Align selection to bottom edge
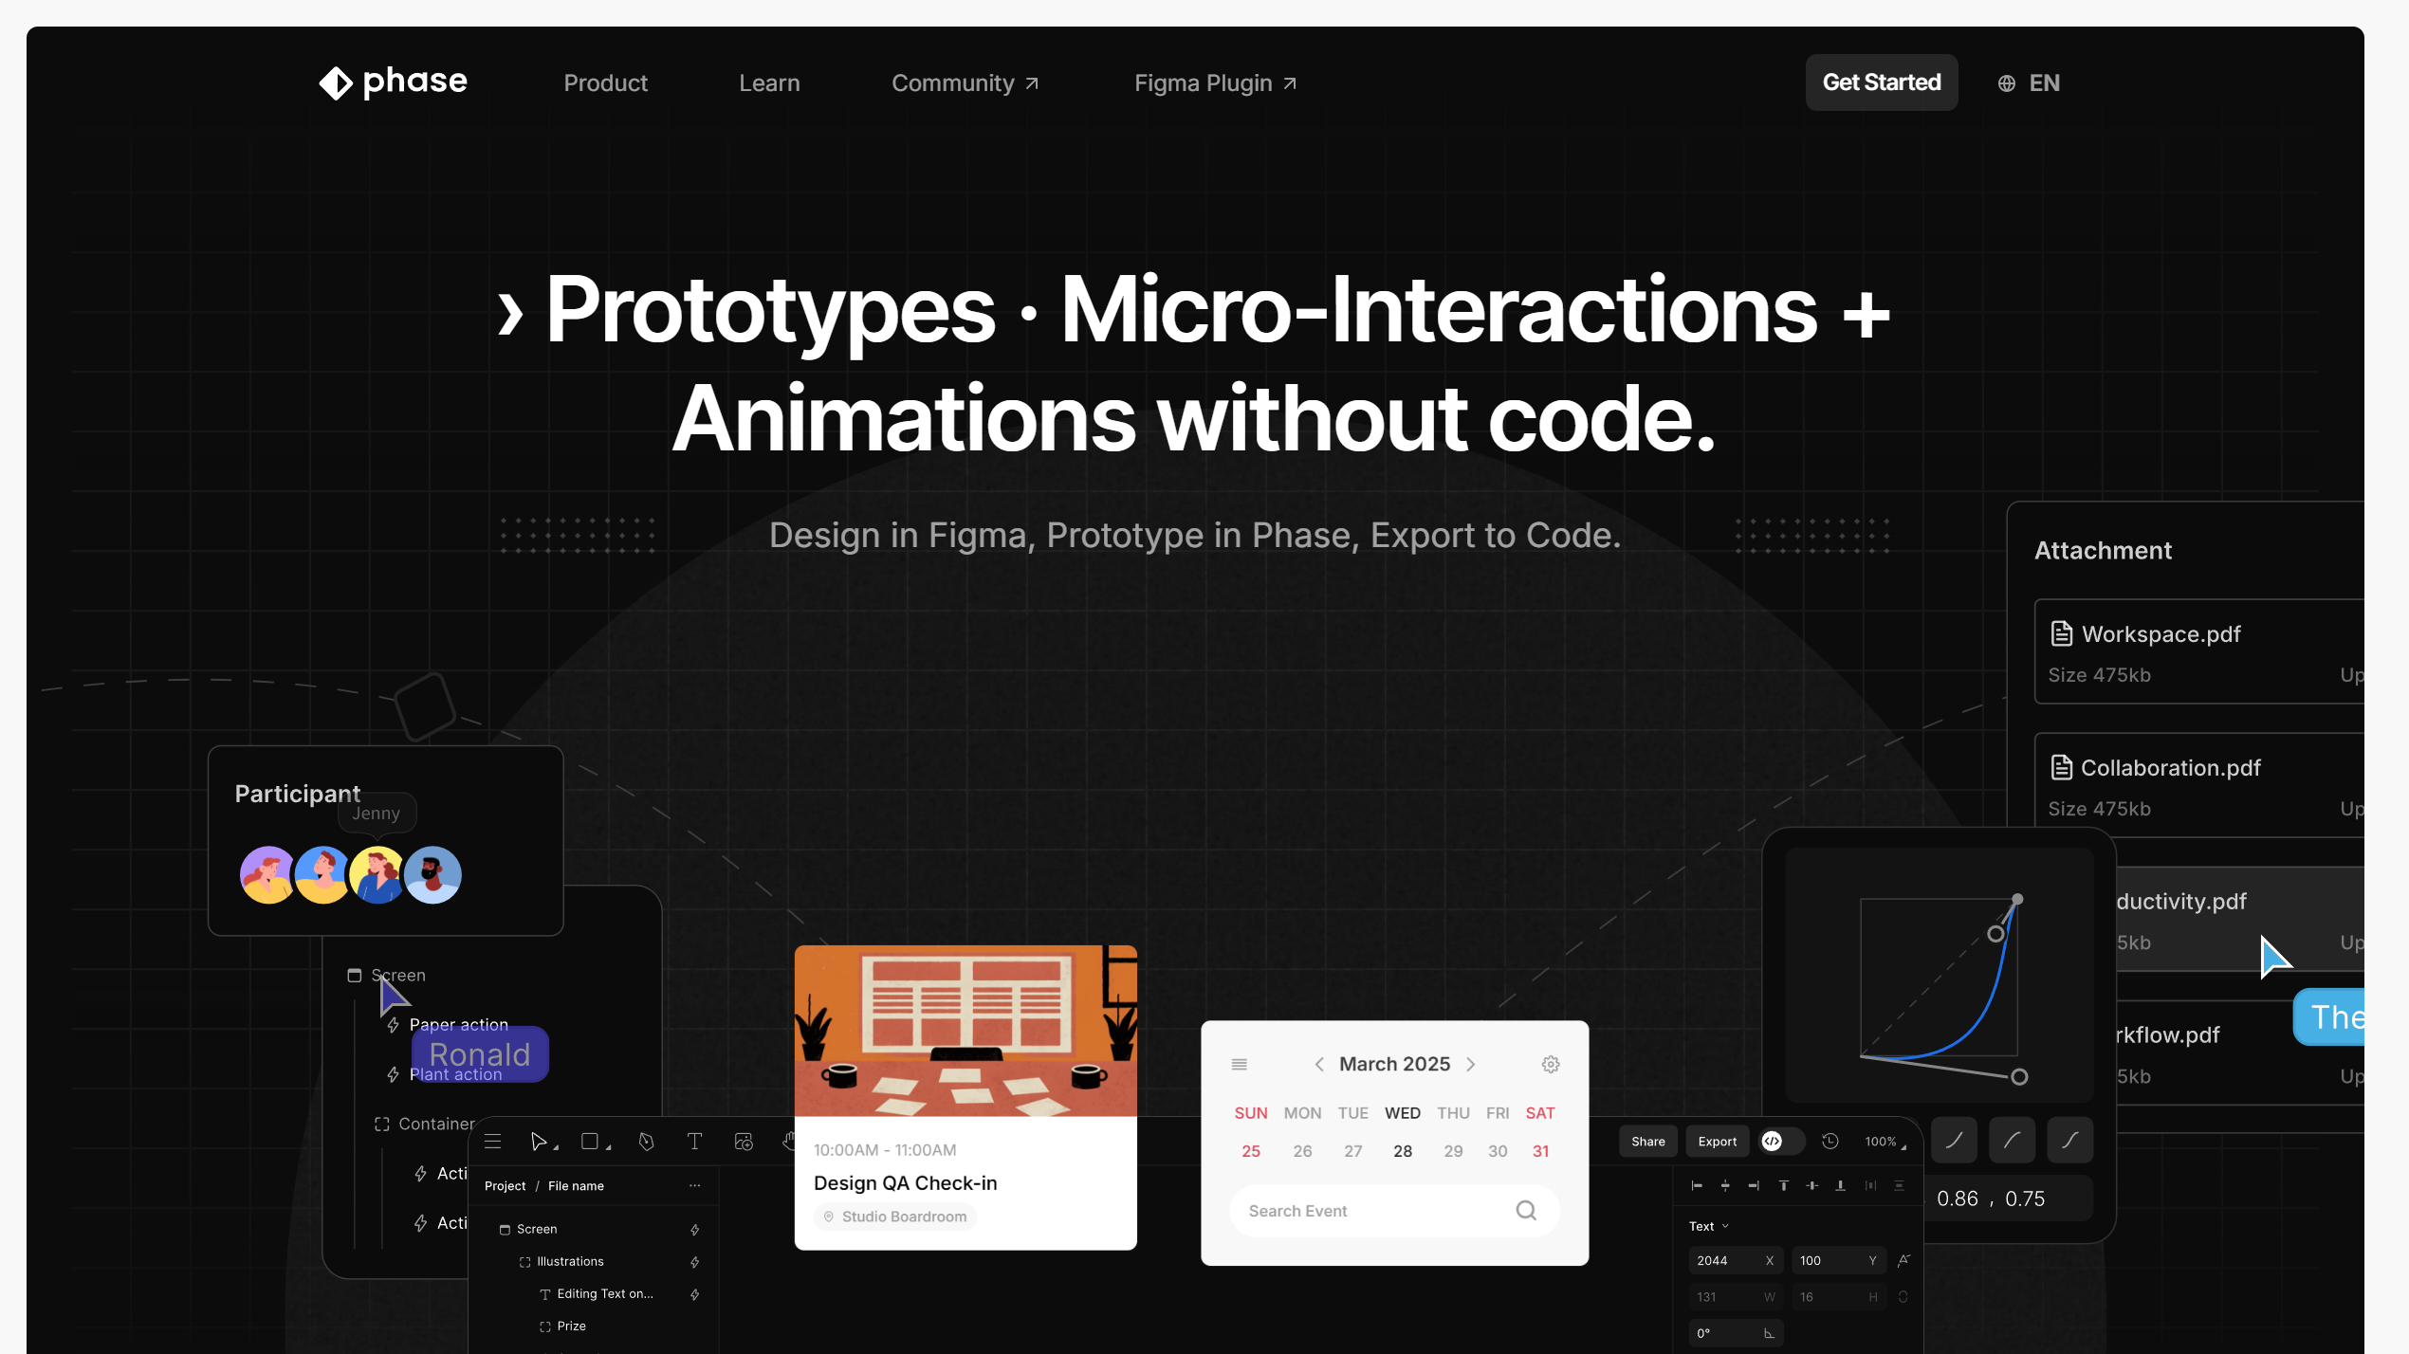The width and height of the screenshot is (2409, 1354). [1840, 1185]
